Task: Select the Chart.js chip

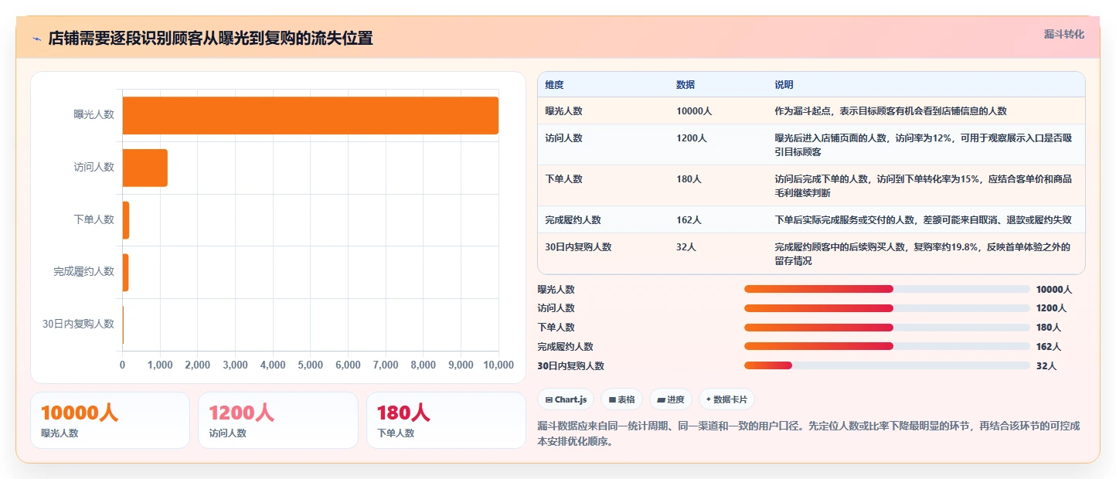Action: (566, 399)
